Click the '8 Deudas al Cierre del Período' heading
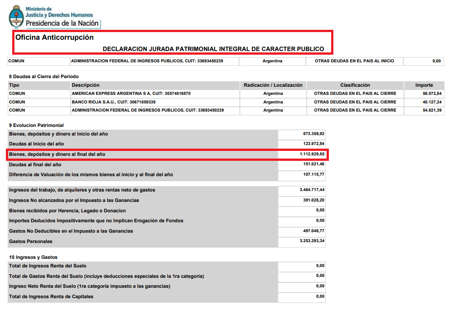 pyautogui.click(x=44, y=76)
